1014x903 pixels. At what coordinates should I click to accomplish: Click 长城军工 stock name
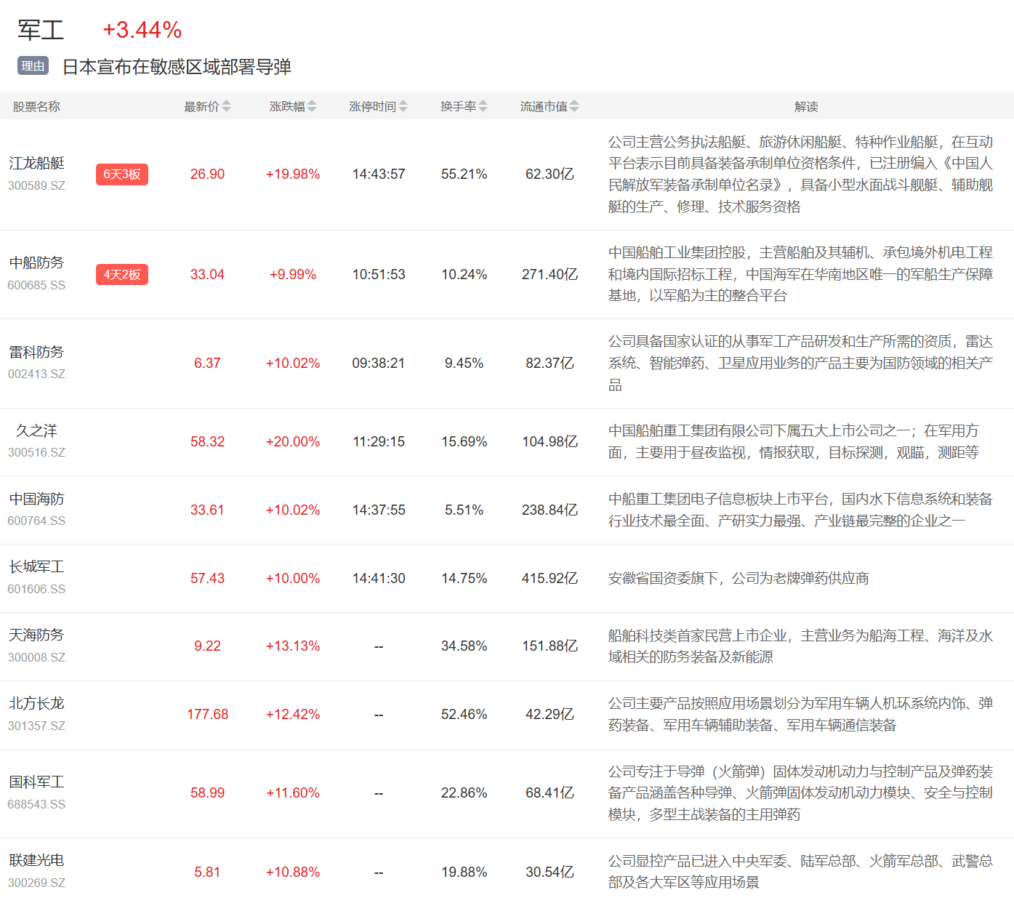[36, 567]
